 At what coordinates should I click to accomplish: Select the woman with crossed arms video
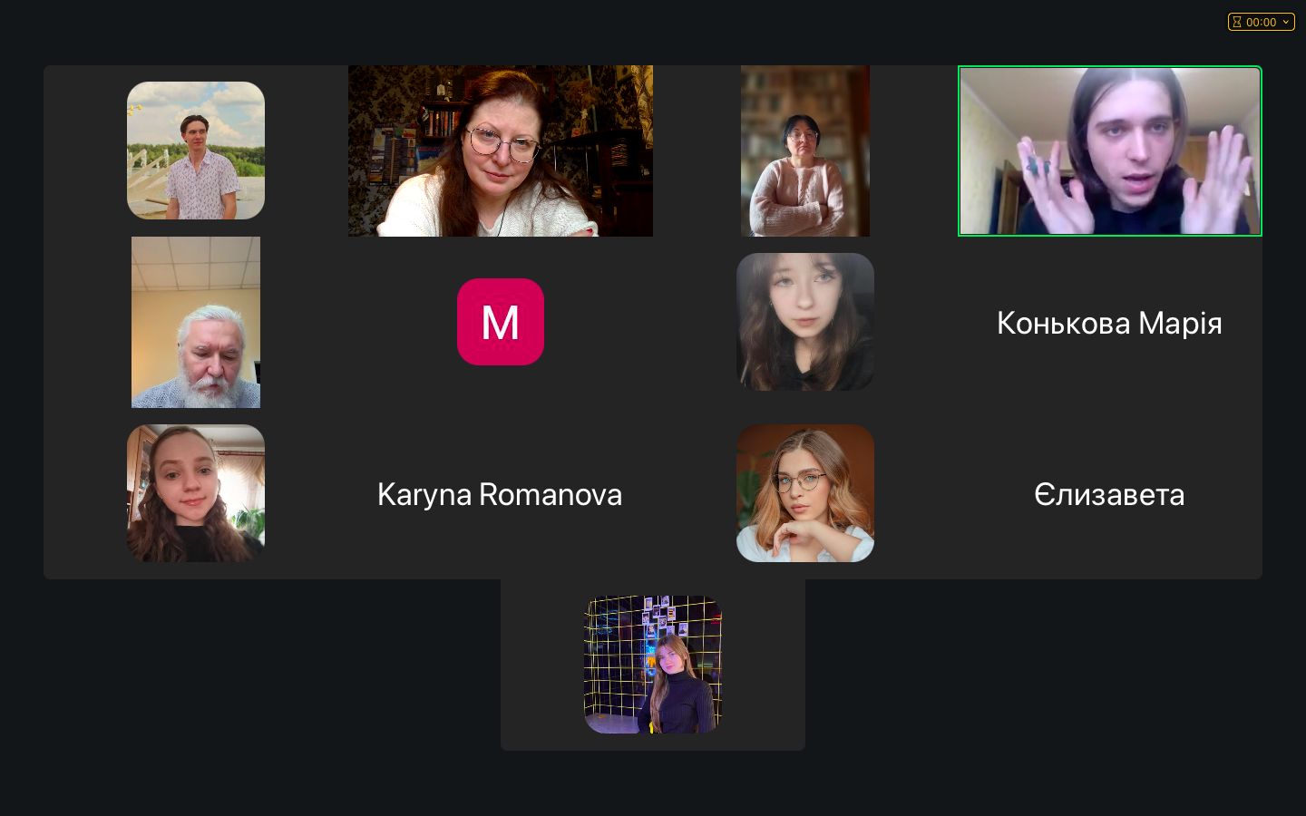pos(805,151)
